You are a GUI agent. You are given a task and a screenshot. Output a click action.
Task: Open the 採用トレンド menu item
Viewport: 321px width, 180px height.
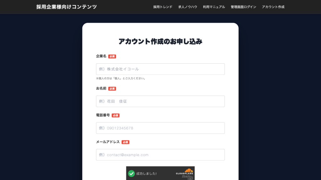(x=163, y=7)
